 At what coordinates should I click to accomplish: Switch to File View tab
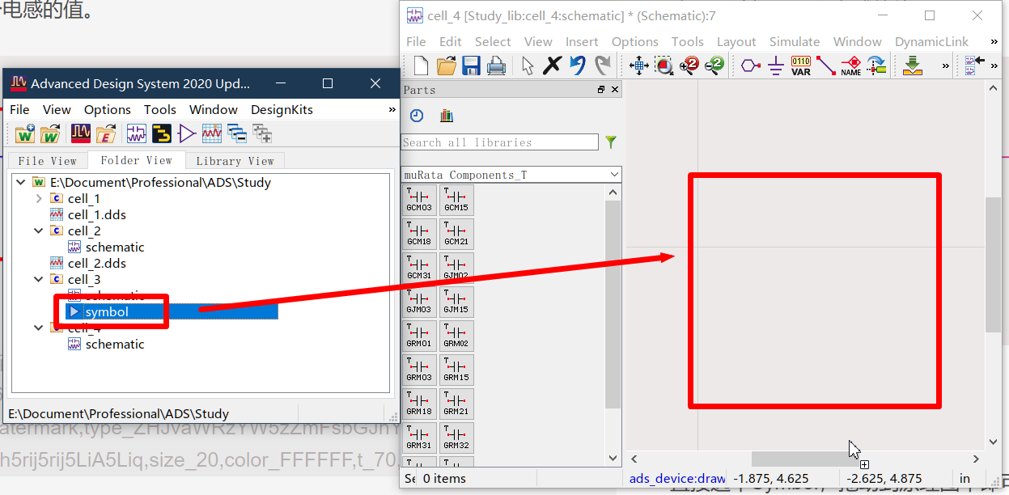point(47,160)
